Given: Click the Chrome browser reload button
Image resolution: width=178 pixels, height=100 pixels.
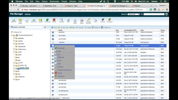Looking at the screenshot, I should 18,10.
